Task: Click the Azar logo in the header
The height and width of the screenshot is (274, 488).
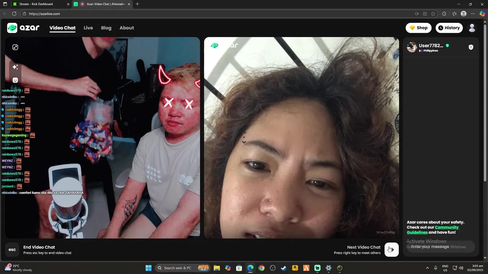Action: coord(23,28)
